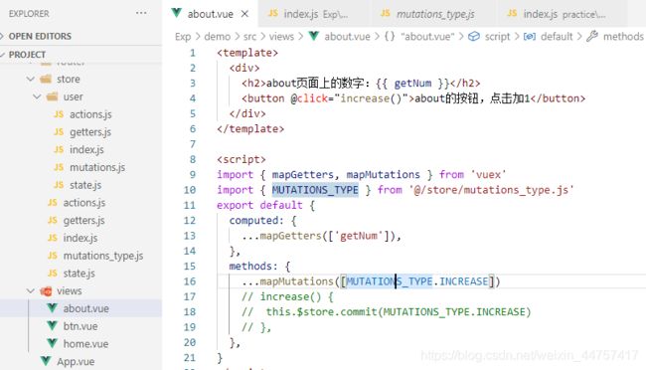This screenshot has height=370, width=646.
Task: Click the views folder icon
Action: click(x=46, y=290)
